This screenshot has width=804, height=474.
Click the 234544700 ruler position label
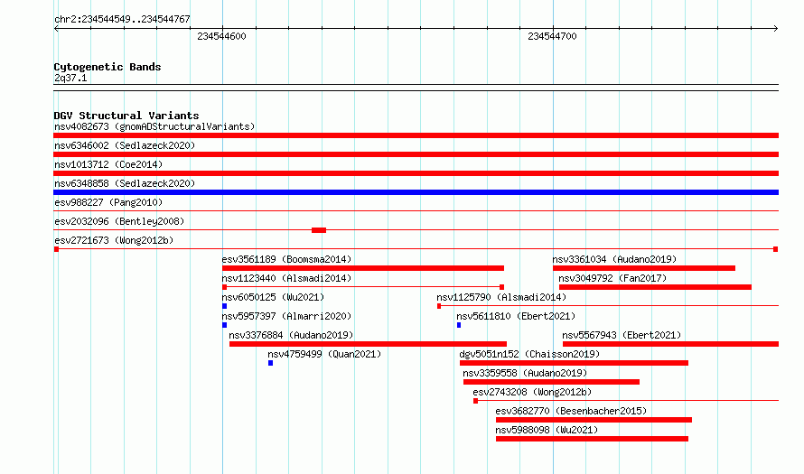pyautogui.click(x=552, y=36)
